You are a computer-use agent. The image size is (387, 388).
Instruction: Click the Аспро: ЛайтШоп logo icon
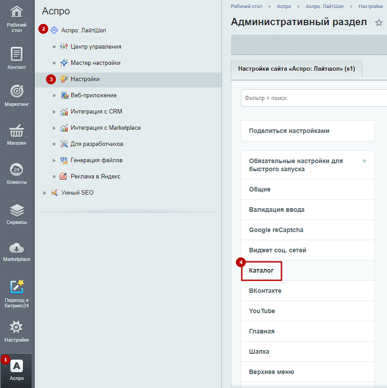54,30
